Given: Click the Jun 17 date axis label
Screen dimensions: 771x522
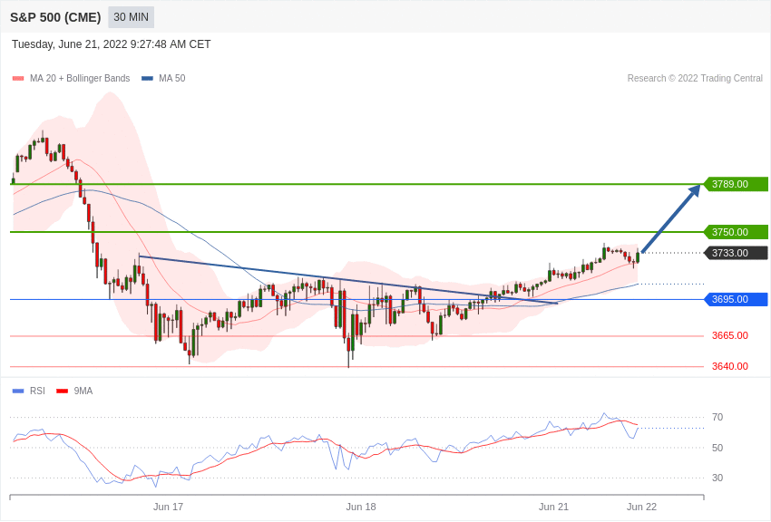Looking at the screenshot, I should [168, 507].
